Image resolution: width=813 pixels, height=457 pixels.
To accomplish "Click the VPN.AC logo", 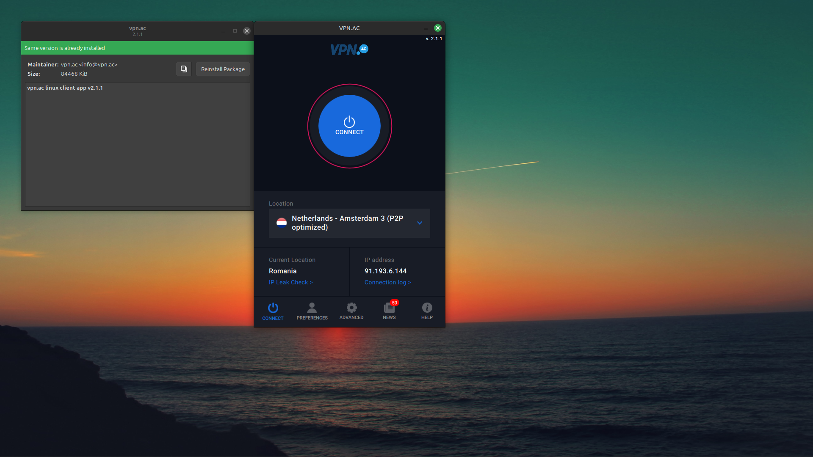I will [349, 50].
